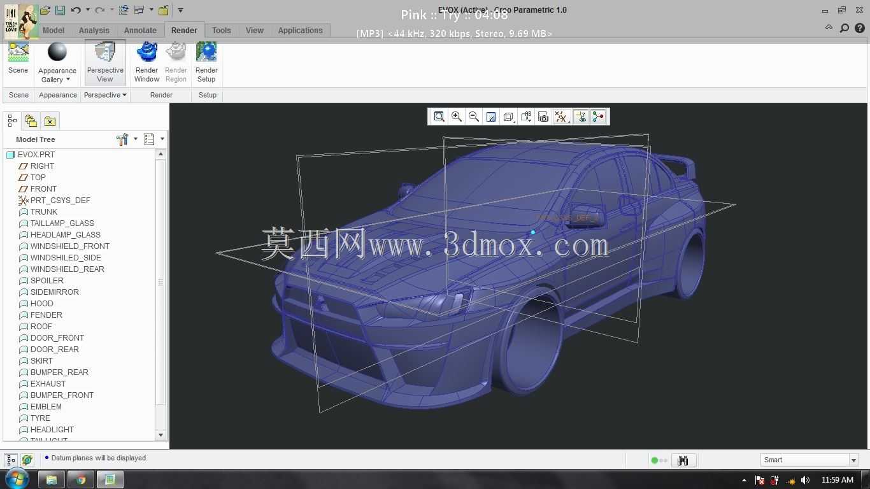Switch to the Model tab
Viewport: 870px width, 489px height.
click(x=53, y=31)
